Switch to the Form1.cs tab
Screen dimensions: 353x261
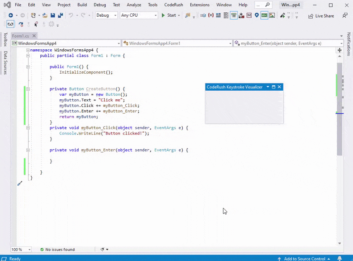(20, 36)
